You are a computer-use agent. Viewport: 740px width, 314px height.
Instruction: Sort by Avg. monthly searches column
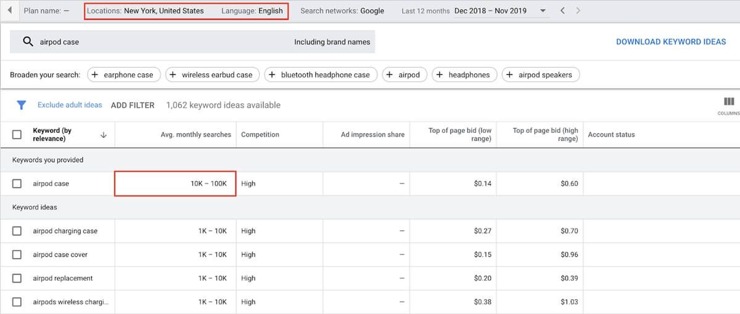(196, 134)
